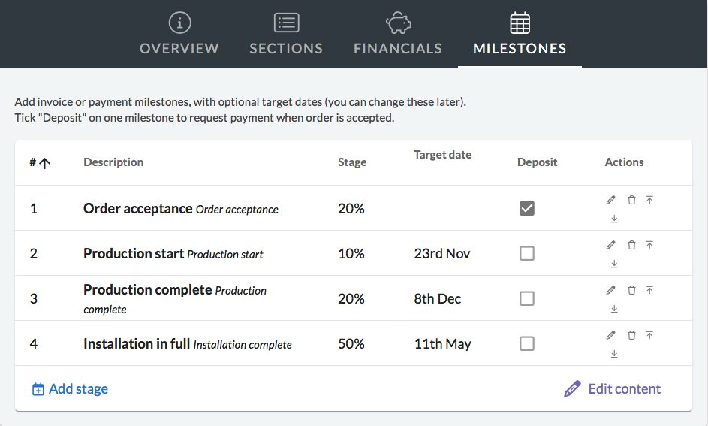Move Order acceptance milestone down
The width and height of the screenshot is (708, 426).
pos(614,219)
